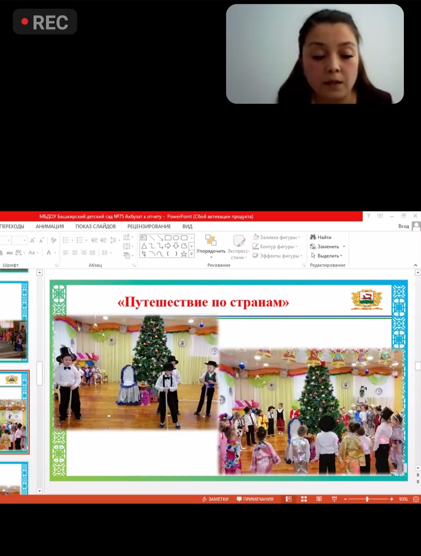Switch to slide sorter view
The image size is (421, 556).
[x=304, y=499]
